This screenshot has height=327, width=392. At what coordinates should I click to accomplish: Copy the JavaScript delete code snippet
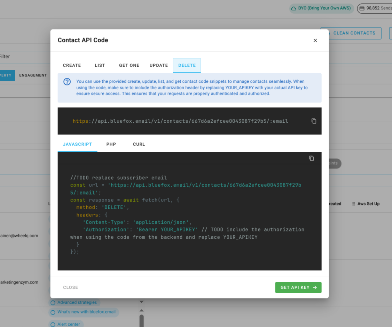tap(311, 158)
